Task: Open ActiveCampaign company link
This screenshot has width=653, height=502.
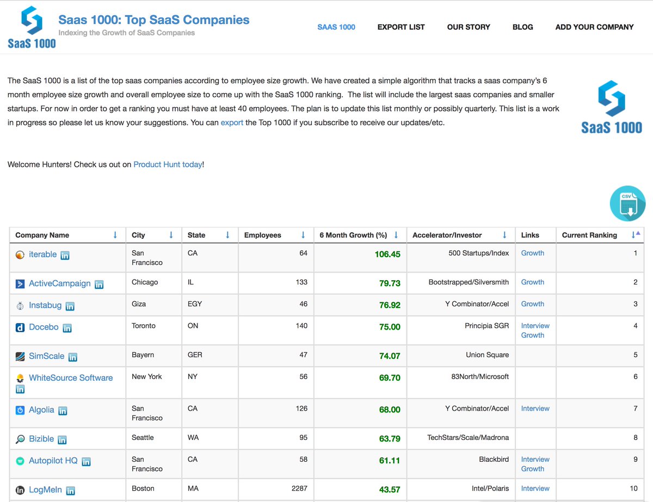Action: tap(60, 283)
